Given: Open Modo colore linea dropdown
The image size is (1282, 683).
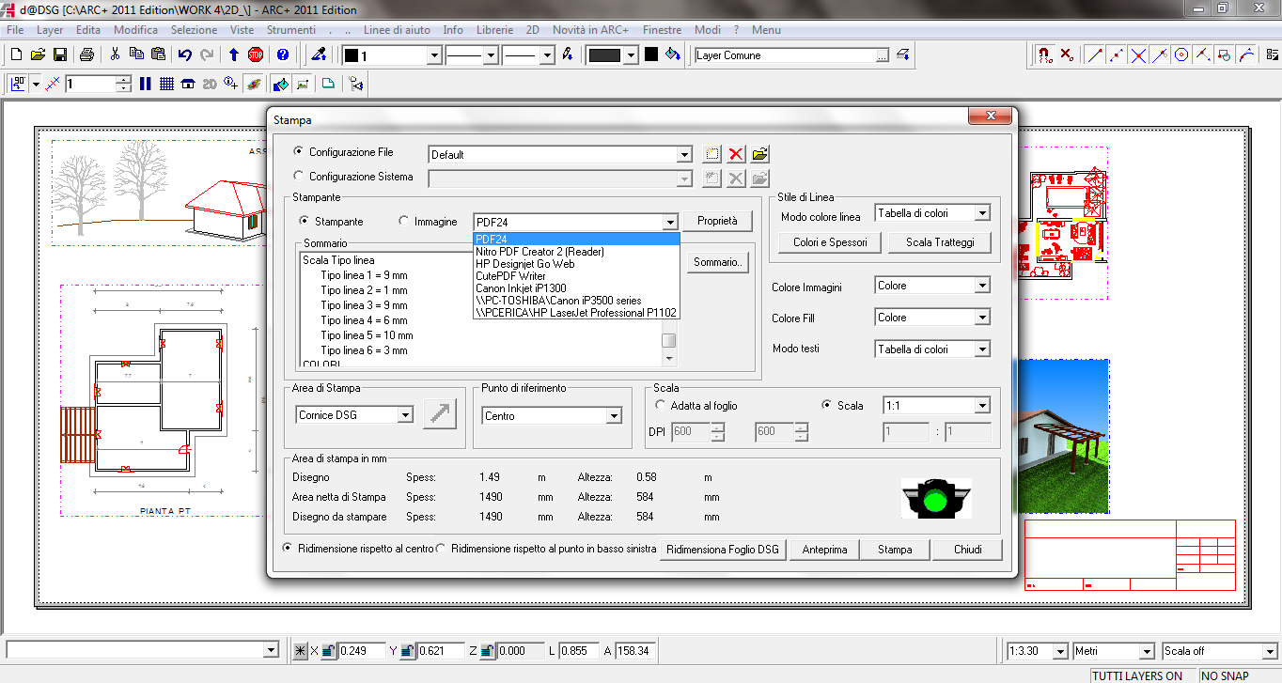Looking at the screenshot, I should pyautogui.click(x=982, y=213).
